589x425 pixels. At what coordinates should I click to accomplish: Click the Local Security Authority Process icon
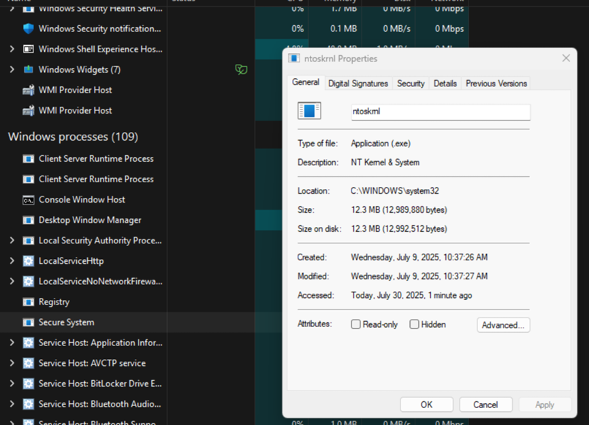(x=28, y=241)
